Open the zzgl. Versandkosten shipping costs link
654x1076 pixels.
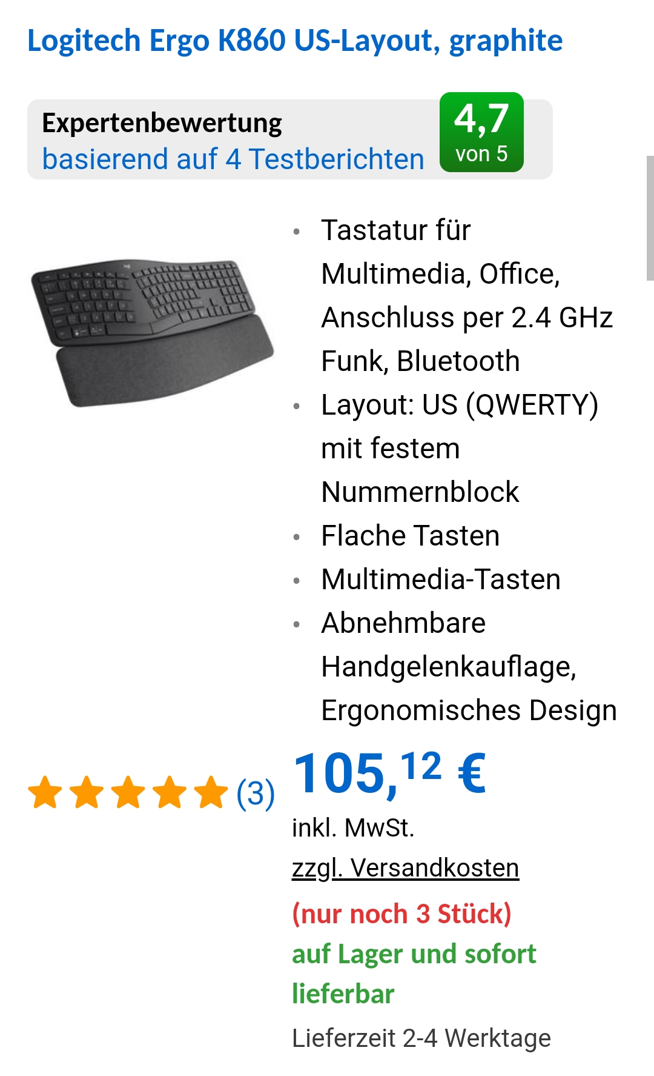406,868
